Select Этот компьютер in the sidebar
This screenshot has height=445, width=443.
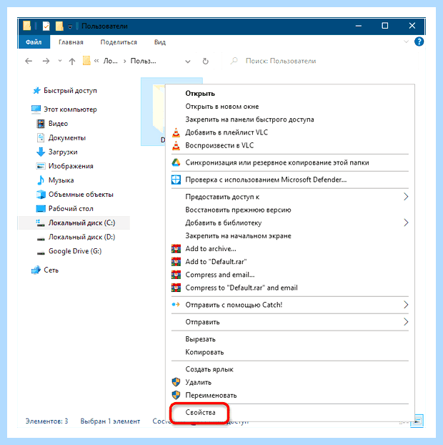point(70,109)
